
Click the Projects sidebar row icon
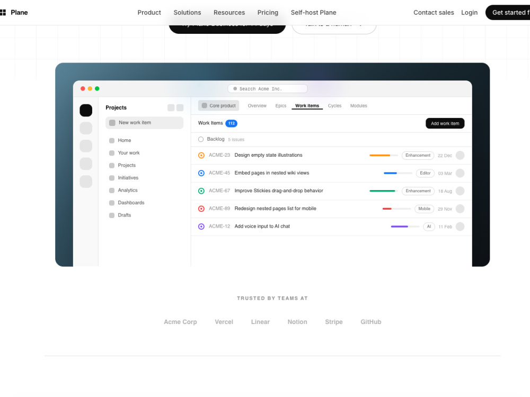coord(112,165)
